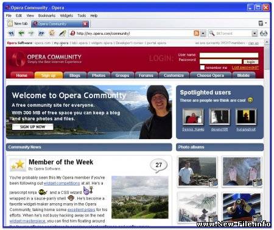Open the photographer with camera album
The image size is (274, 230).
point(242,207)
